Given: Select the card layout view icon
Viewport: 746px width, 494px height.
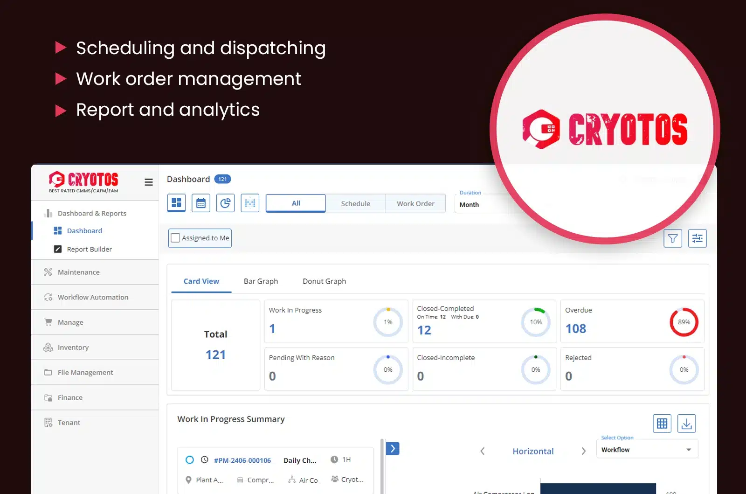Looking at the screenshot, I should 176,203.
